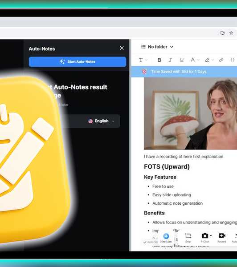Screen dimensions: 237x267
Task: Open the highlighter pen menu
Action: 209,60
